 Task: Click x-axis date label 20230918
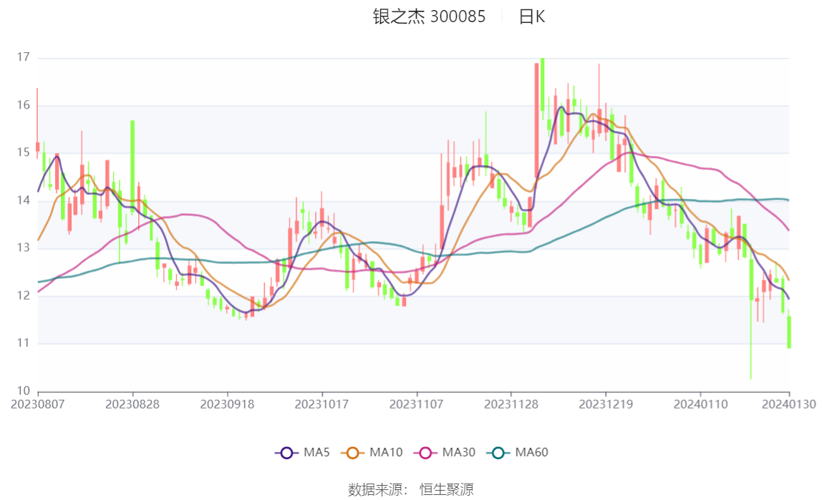[228, 404]
